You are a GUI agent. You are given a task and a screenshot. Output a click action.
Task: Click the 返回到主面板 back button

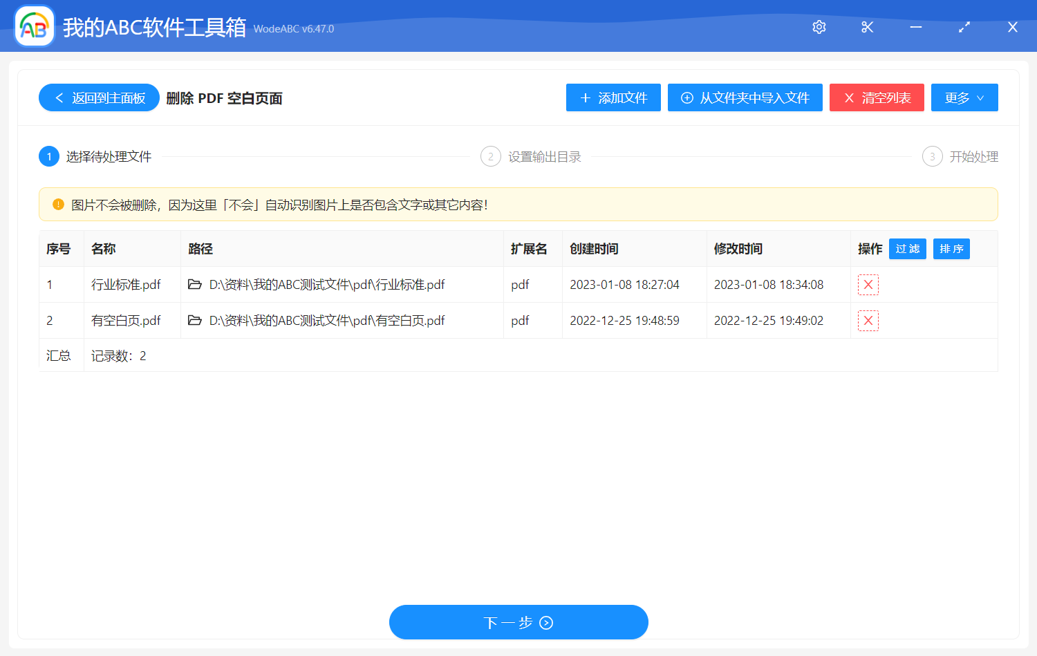pos(98,97)
